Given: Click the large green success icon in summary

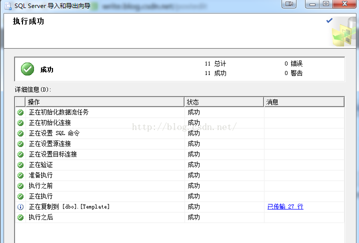Looking at the screenshot, I should click(27, 69).
